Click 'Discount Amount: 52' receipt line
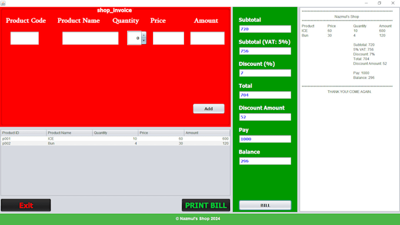 (370, 64)
